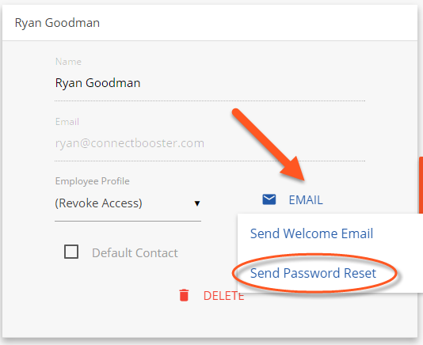
Task: Click the DELETE button label
Action: [223, 296]
